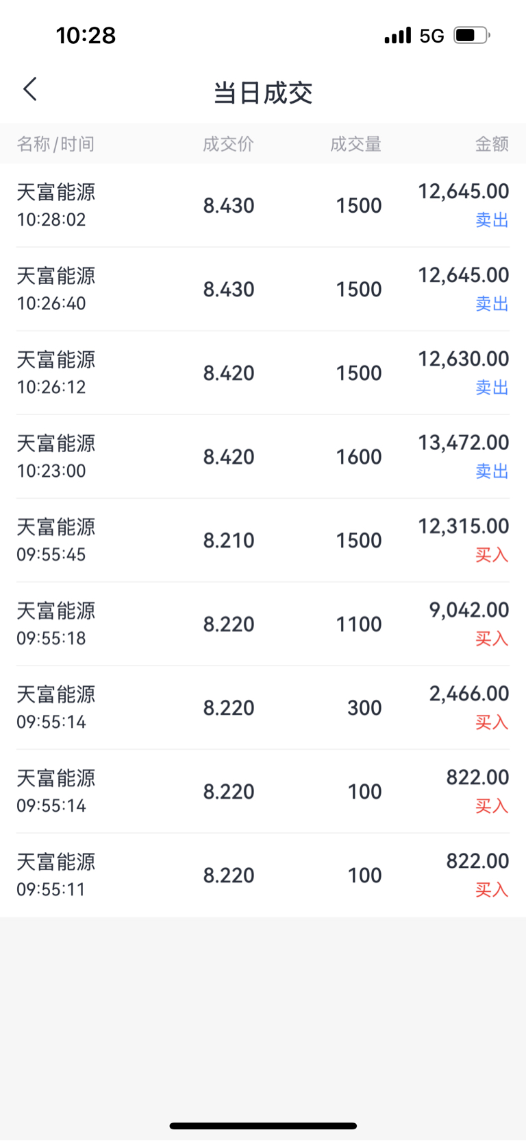Screen dimensions: 526x1141
Task: Open the 09:55:11 trade of 822.00
Action: 263,875
